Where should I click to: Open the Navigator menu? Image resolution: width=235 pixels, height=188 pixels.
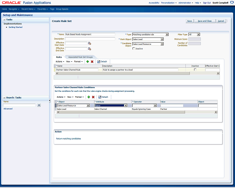pyautogui.click(x=14, y=9)
